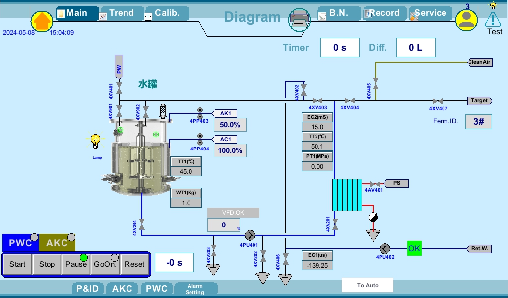508x298 pixels.
Task: Open the Ferm.ID selector showing 3#
Action: (478, 121)
